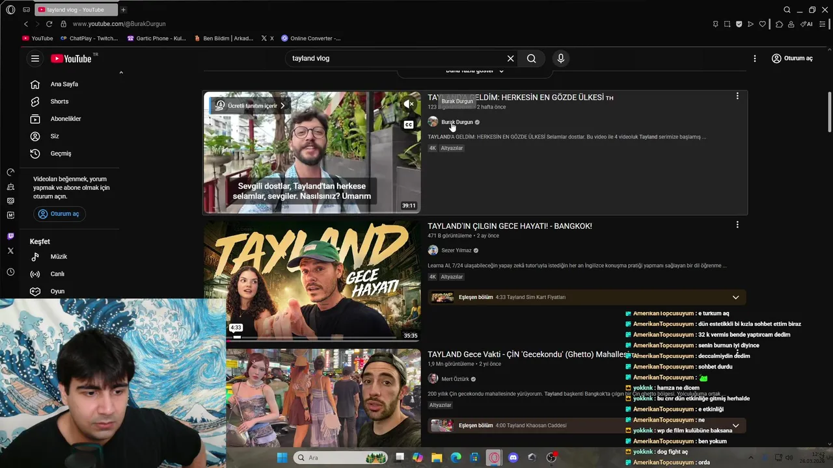Image resolution: width=833 pixels, height=468 pixels.
Task: Open ChatPlay - Twitch bookmark
Action: click(89, 38)
